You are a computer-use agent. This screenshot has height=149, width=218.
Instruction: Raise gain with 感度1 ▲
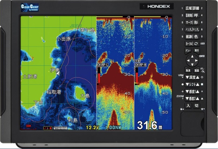[x=198, y=92]
